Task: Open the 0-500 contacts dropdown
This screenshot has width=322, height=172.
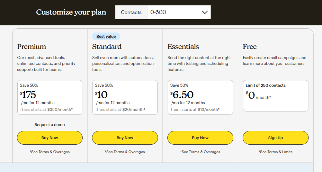Action: click(x=179, y=12)
